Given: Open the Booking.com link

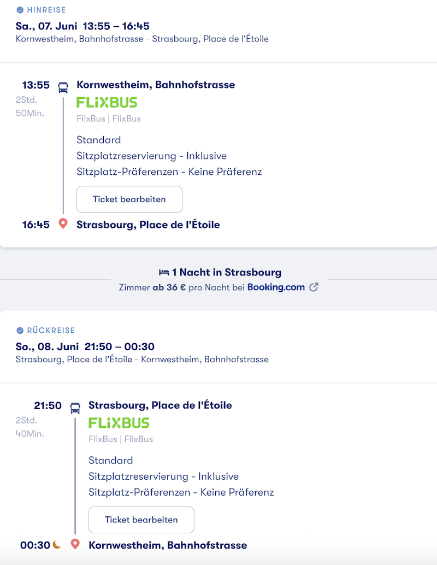Looking at the screenshot, I should pos(276,287).
